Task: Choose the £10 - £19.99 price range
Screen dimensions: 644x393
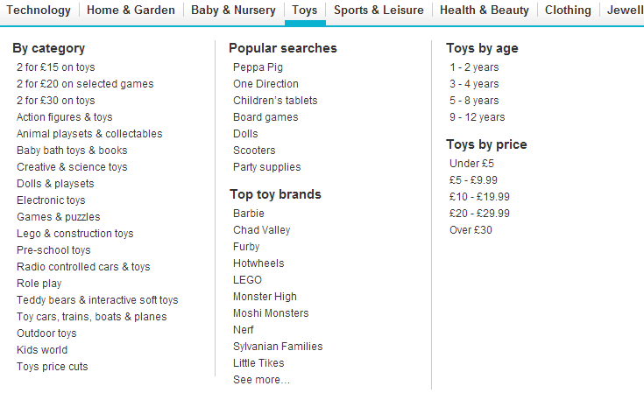Action: 479,197
